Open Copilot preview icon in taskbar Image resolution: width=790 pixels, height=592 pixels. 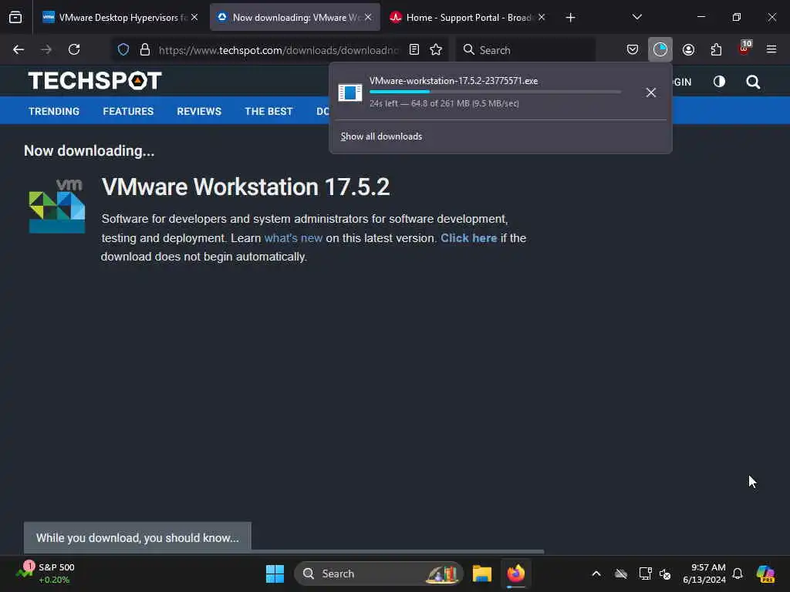click(x=766, y=573)
